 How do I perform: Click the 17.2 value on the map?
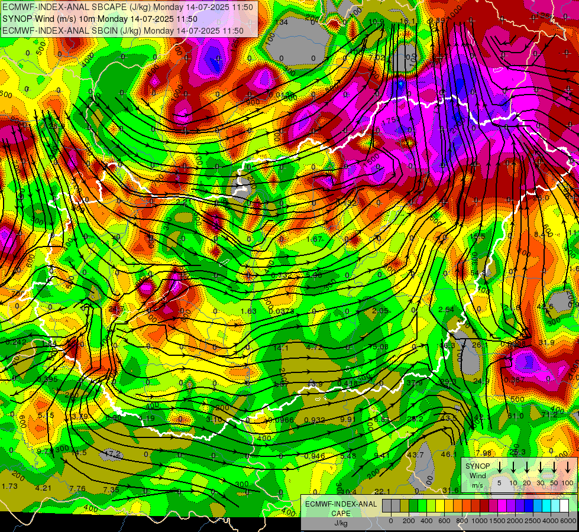[112, 453]
